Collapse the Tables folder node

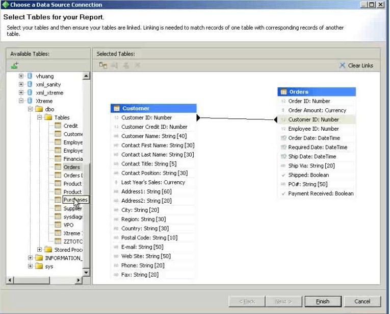coord(39,117)
